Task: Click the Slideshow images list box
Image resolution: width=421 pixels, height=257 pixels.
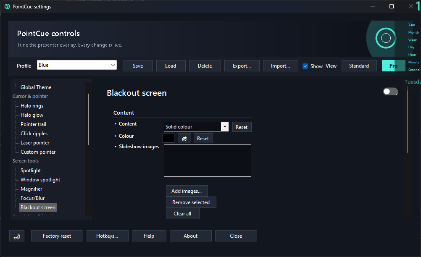Action: 208,161
